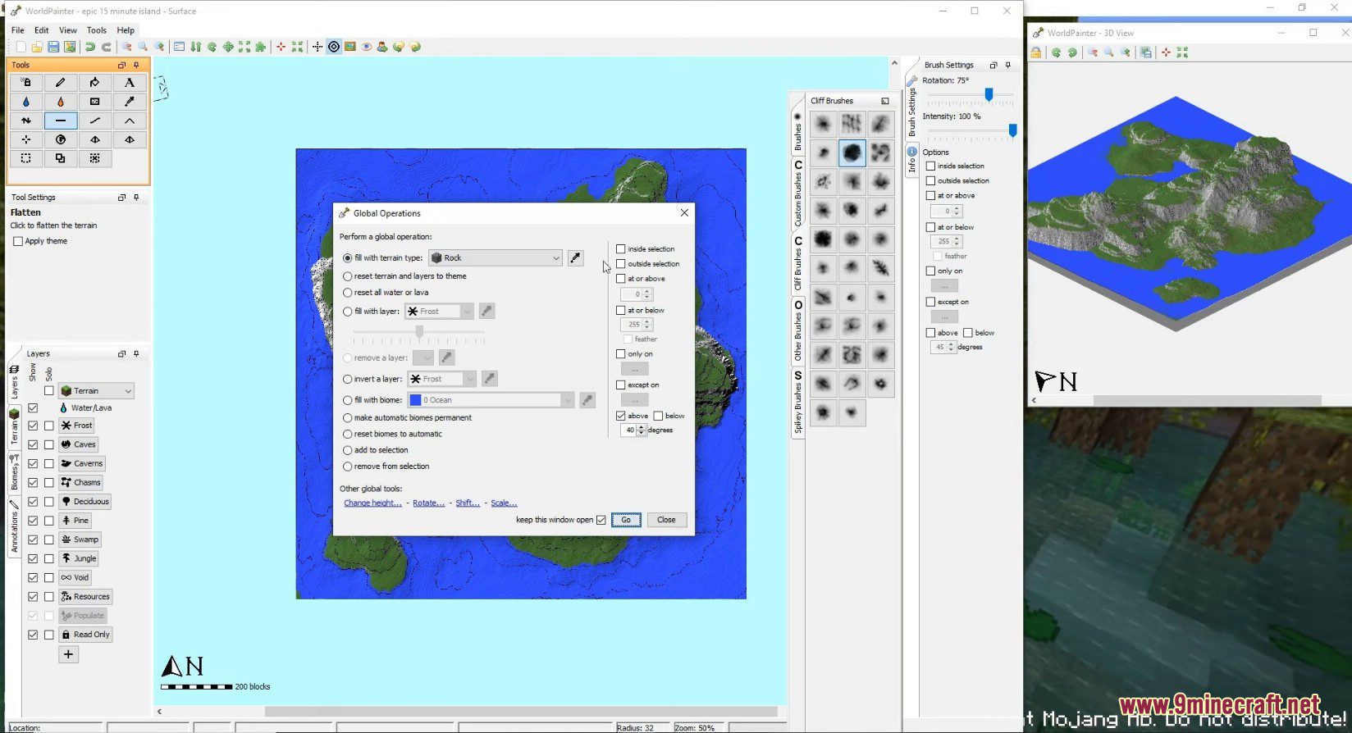Open the 'invert a layer' Frost dropdown
1352x733 pixels.
[442, 379]
